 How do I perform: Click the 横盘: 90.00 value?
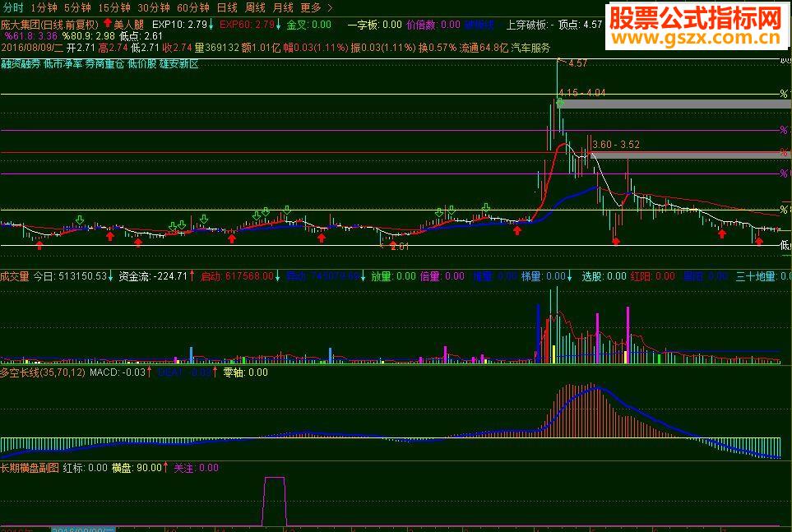(137, 468)
